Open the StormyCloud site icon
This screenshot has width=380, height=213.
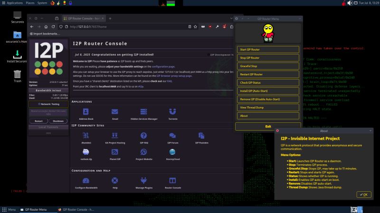172,152
